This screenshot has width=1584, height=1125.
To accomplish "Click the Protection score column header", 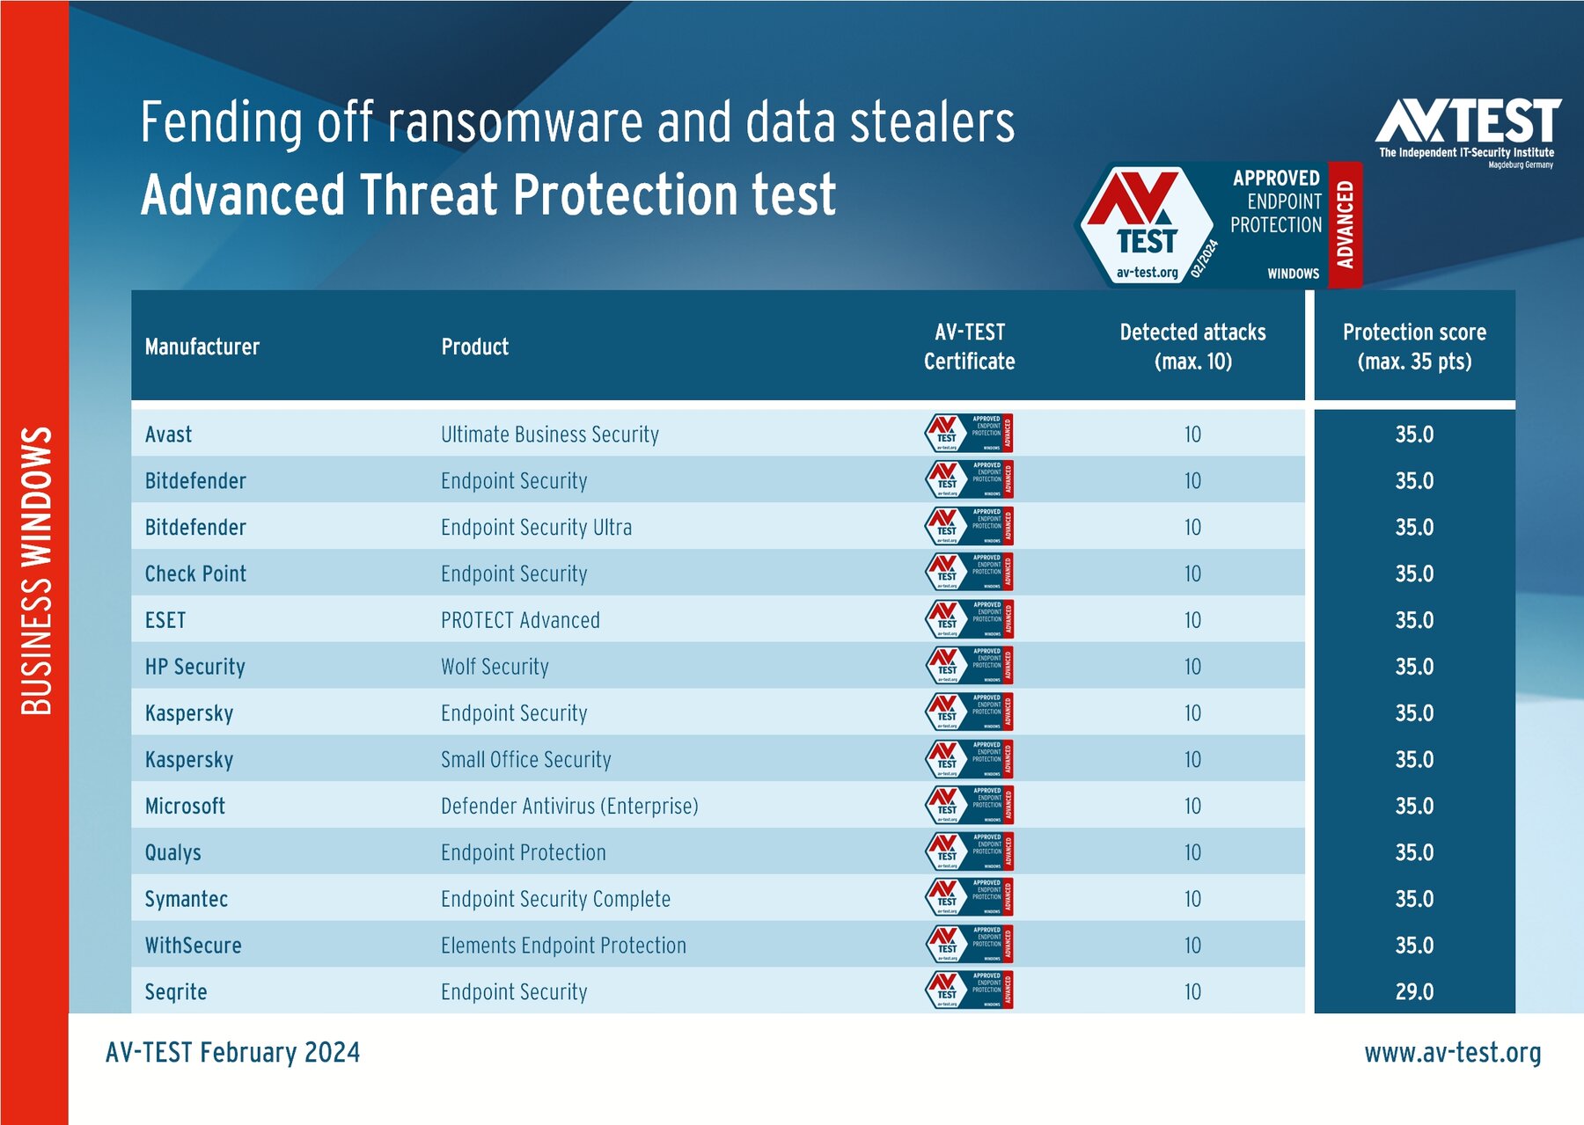I will (1414, 347).
